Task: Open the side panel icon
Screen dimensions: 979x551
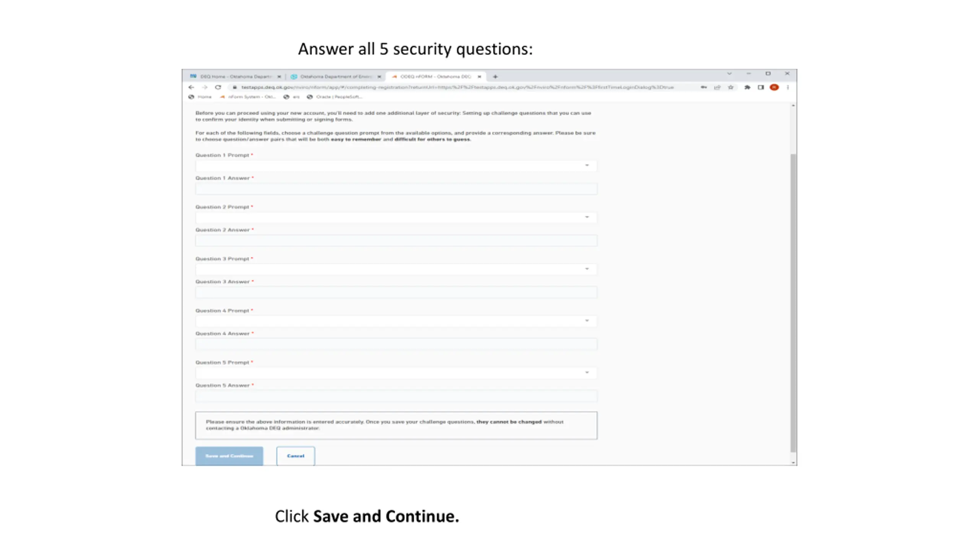Action: (761, 87)
